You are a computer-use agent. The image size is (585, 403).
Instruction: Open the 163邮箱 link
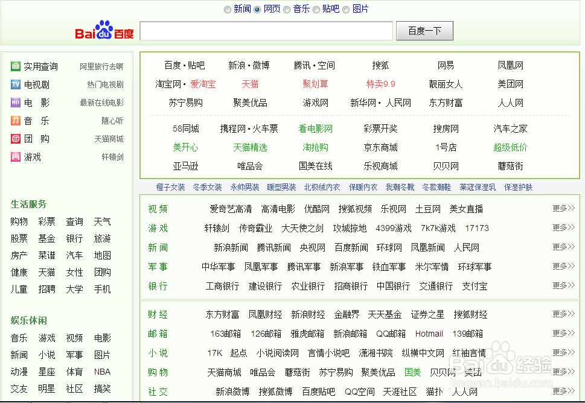pos(226,334)
